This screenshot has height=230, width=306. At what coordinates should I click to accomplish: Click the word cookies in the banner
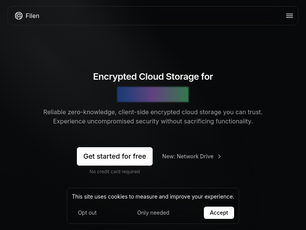tap(117, 197)
